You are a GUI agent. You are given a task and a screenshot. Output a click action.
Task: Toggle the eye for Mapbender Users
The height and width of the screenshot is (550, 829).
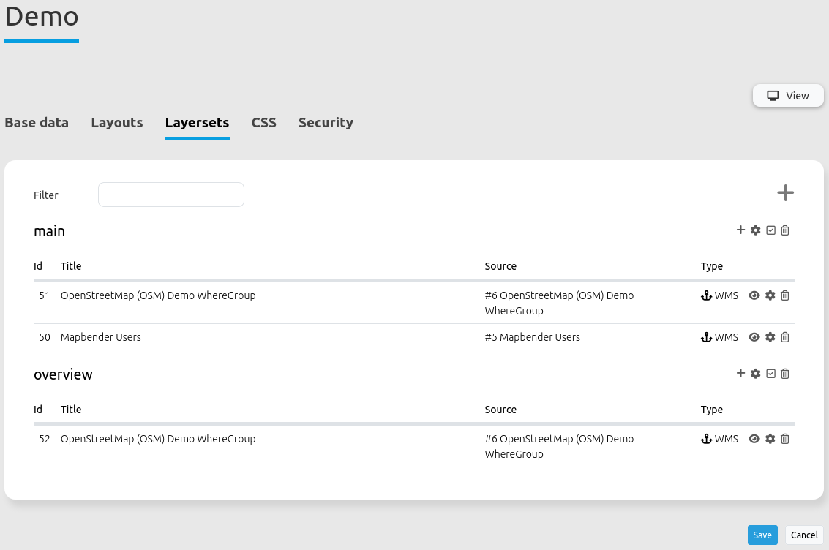[x=754, y=337]
